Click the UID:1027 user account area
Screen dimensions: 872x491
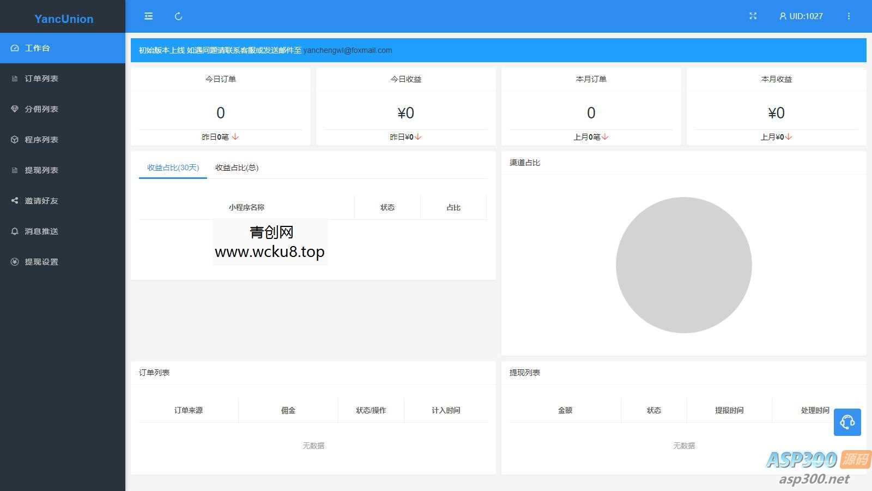tap(800, 16)
